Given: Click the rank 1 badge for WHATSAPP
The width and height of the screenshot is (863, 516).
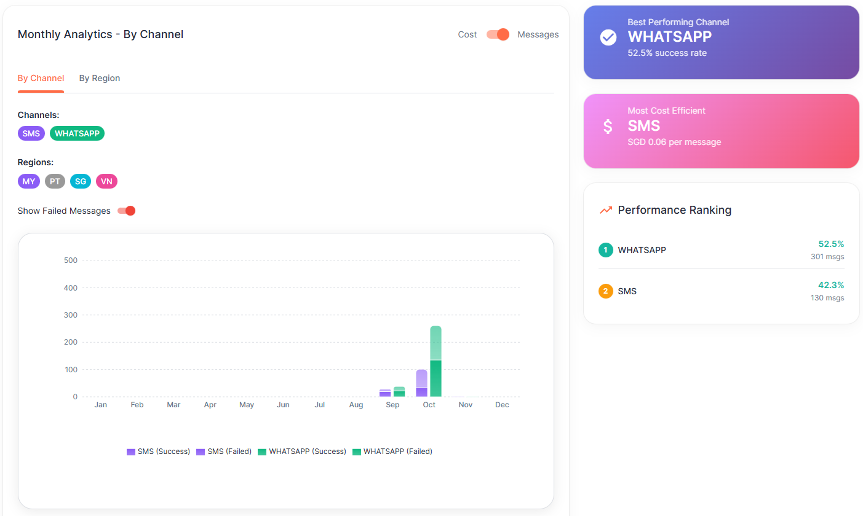Looking at the screenshot, I should (605, 250).
